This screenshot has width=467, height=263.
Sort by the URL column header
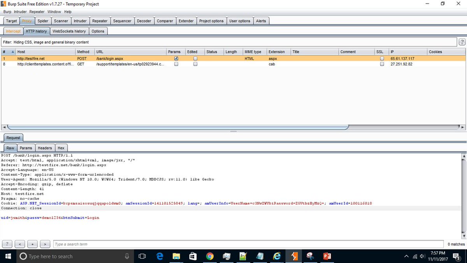[130, 52]
